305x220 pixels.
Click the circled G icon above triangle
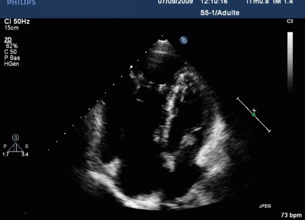(x=15, y=137)
